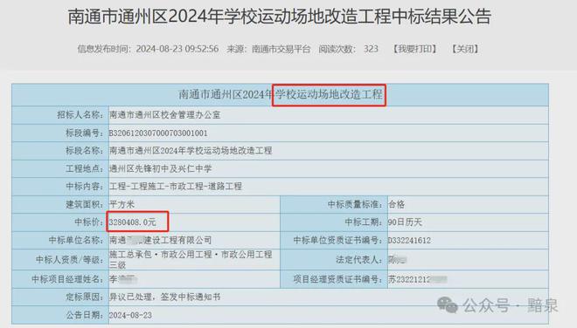Screen dimensions: 577x328
Task: Select tenderer name 南通市通州区校舍管理办公室
Action: click(x=165, y=115)
